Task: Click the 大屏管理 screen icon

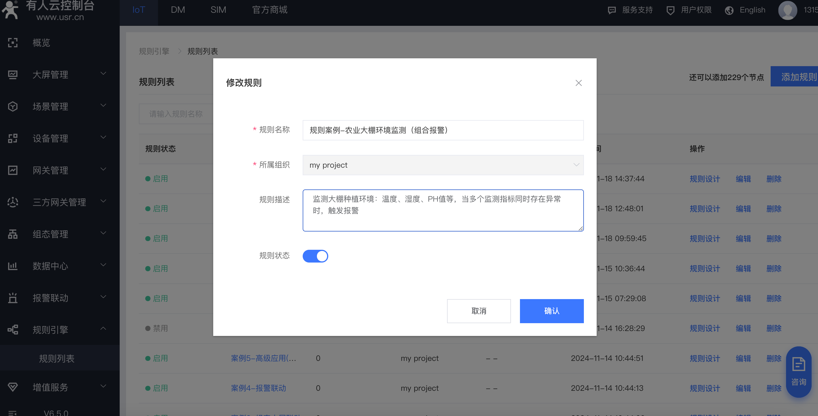Action: pyautogui.click(x=12, y=75)
